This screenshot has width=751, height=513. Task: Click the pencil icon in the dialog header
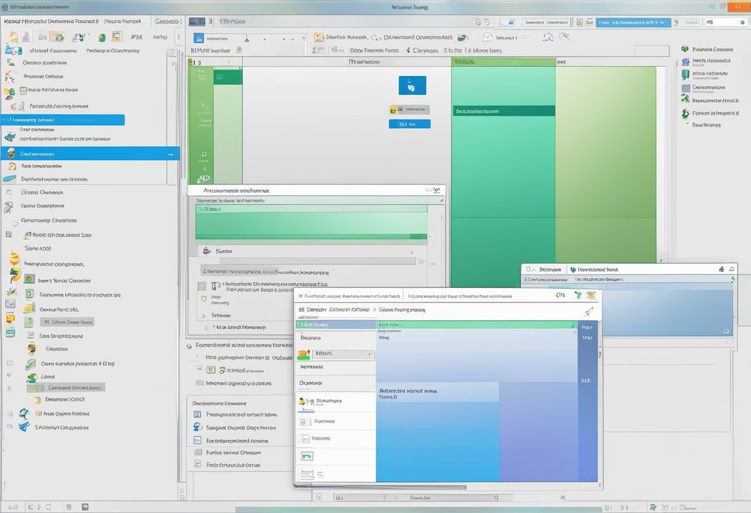[588, 311]
